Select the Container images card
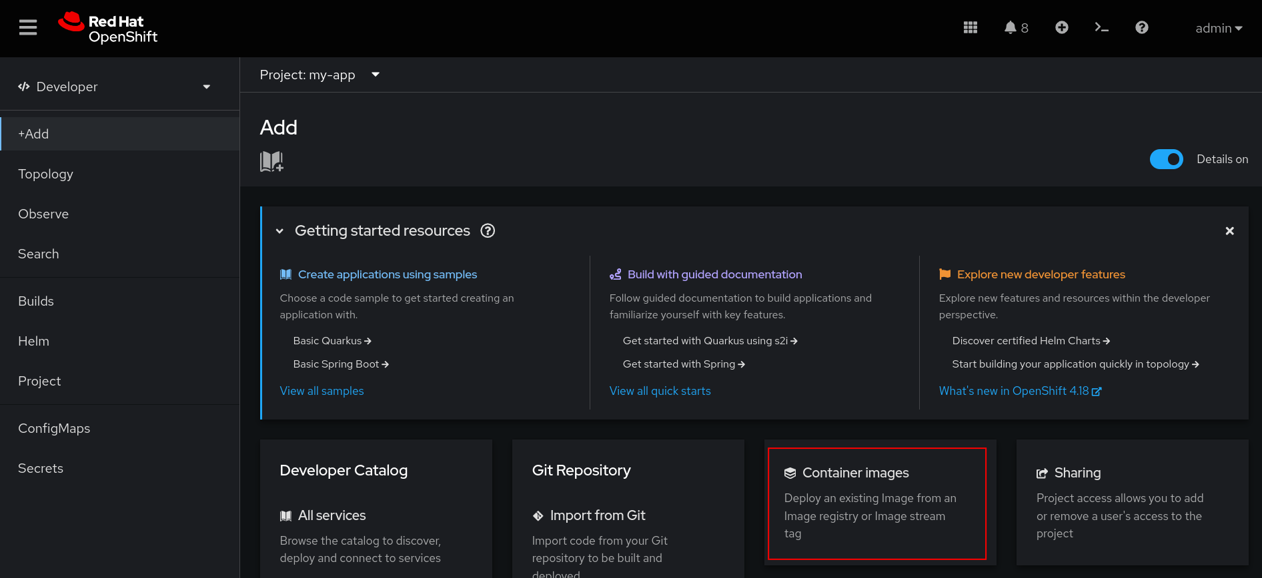Image resolution: width=1262 pixels, height=578 pixels. tap(876, 503)
